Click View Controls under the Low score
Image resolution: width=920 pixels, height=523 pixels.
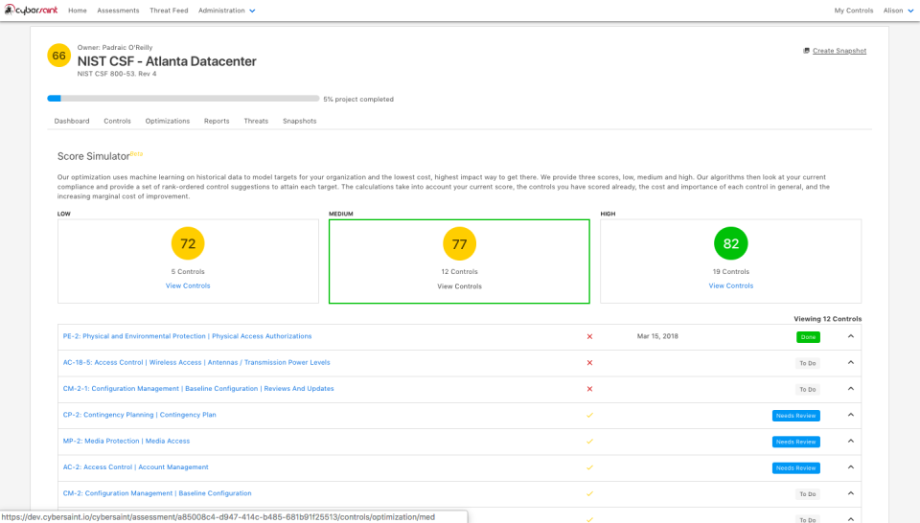tap(188, 285)
